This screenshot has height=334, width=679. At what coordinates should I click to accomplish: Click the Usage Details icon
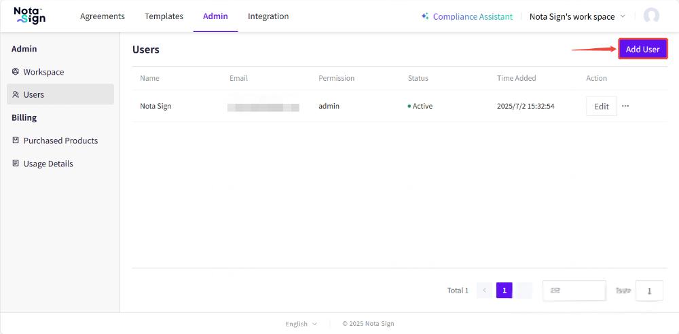coord(16,164)
